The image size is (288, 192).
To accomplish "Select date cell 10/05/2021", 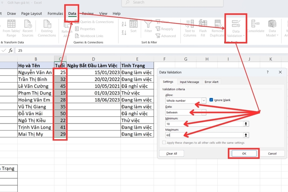I will 94,86.
